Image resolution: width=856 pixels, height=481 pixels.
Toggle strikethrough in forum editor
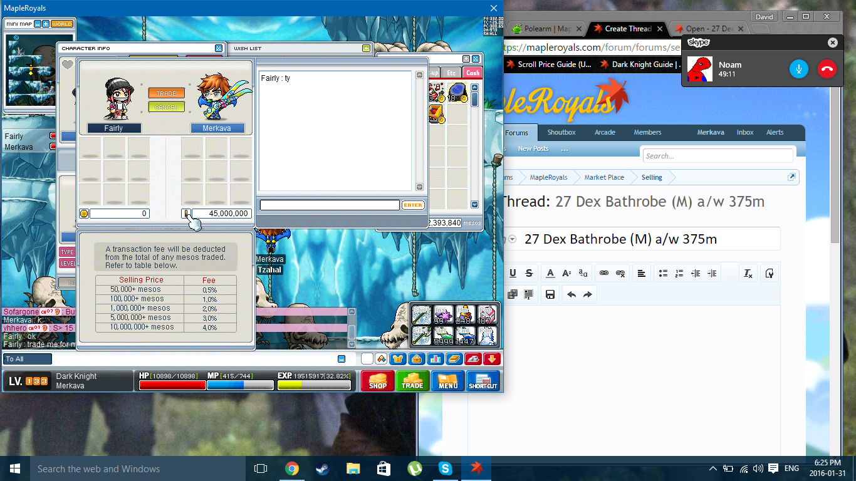coord(529,273)
